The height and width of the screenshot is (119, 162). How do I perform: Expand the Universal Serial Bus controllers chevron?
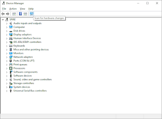coord(7,91)
